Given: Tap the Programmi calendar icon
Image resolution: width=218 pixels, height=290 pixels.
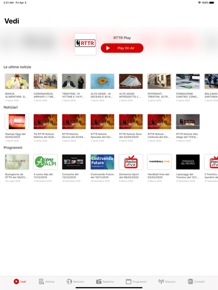Looking at the screenshot, I should point(128,281).
